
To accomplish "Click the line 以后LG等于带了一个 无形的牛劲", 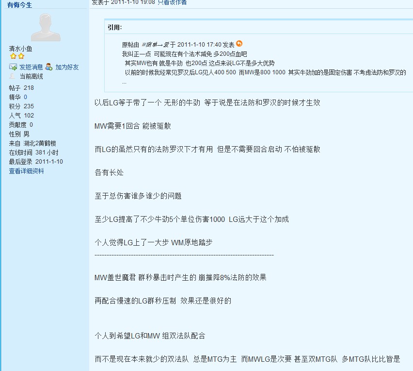I will pyautogui.click(x=207, y=102).
